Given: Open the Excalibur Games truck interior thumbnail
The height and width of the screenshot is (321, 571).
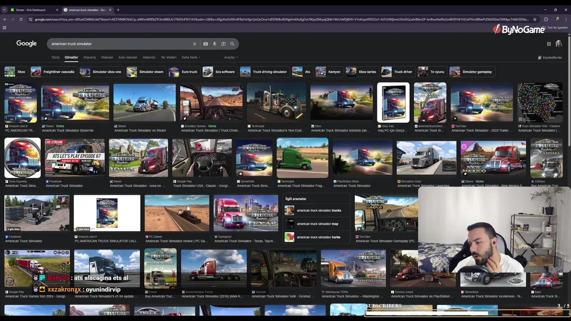Looking at the screenshot, I should point(211,103).
